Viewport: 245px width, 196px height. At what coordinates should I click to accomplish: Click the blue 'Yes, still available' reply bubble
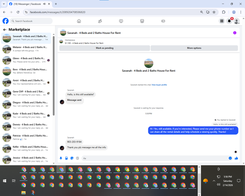click(193, 130)
